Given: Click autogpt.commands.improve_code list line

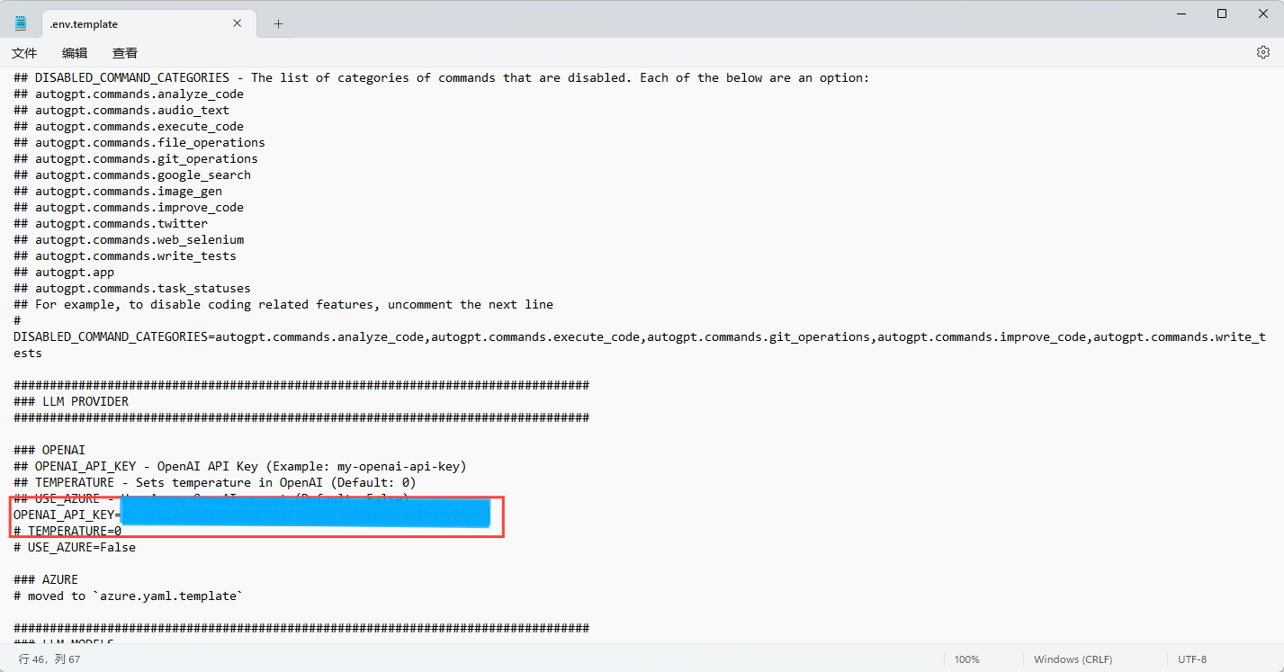Looking at the screenshot, I should click(x=129, y=207).
